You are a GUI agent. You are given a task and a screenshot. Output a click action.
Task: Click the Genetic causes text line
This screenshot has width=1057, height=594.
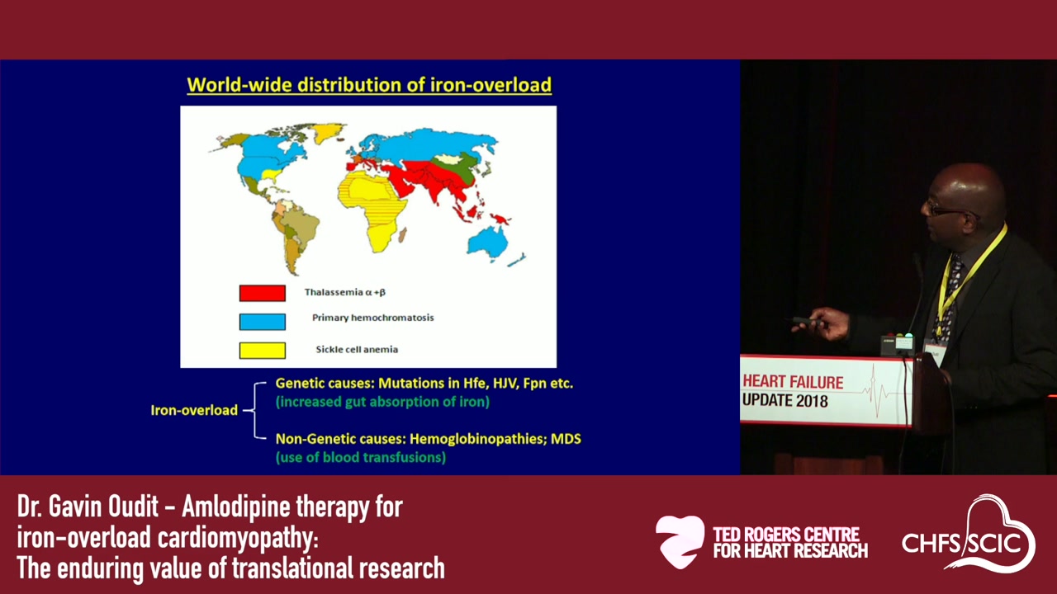[424, 384]
